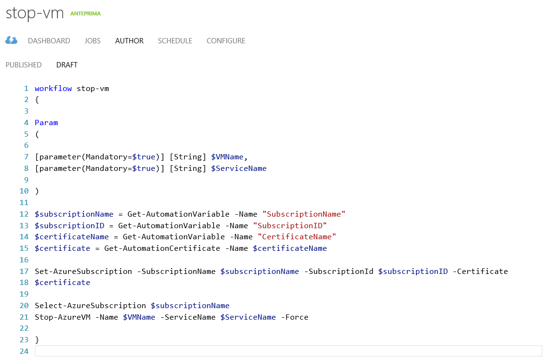Click line number 21 in the gutter
Screen dimensions: 544x363
(x=24, y=317)
